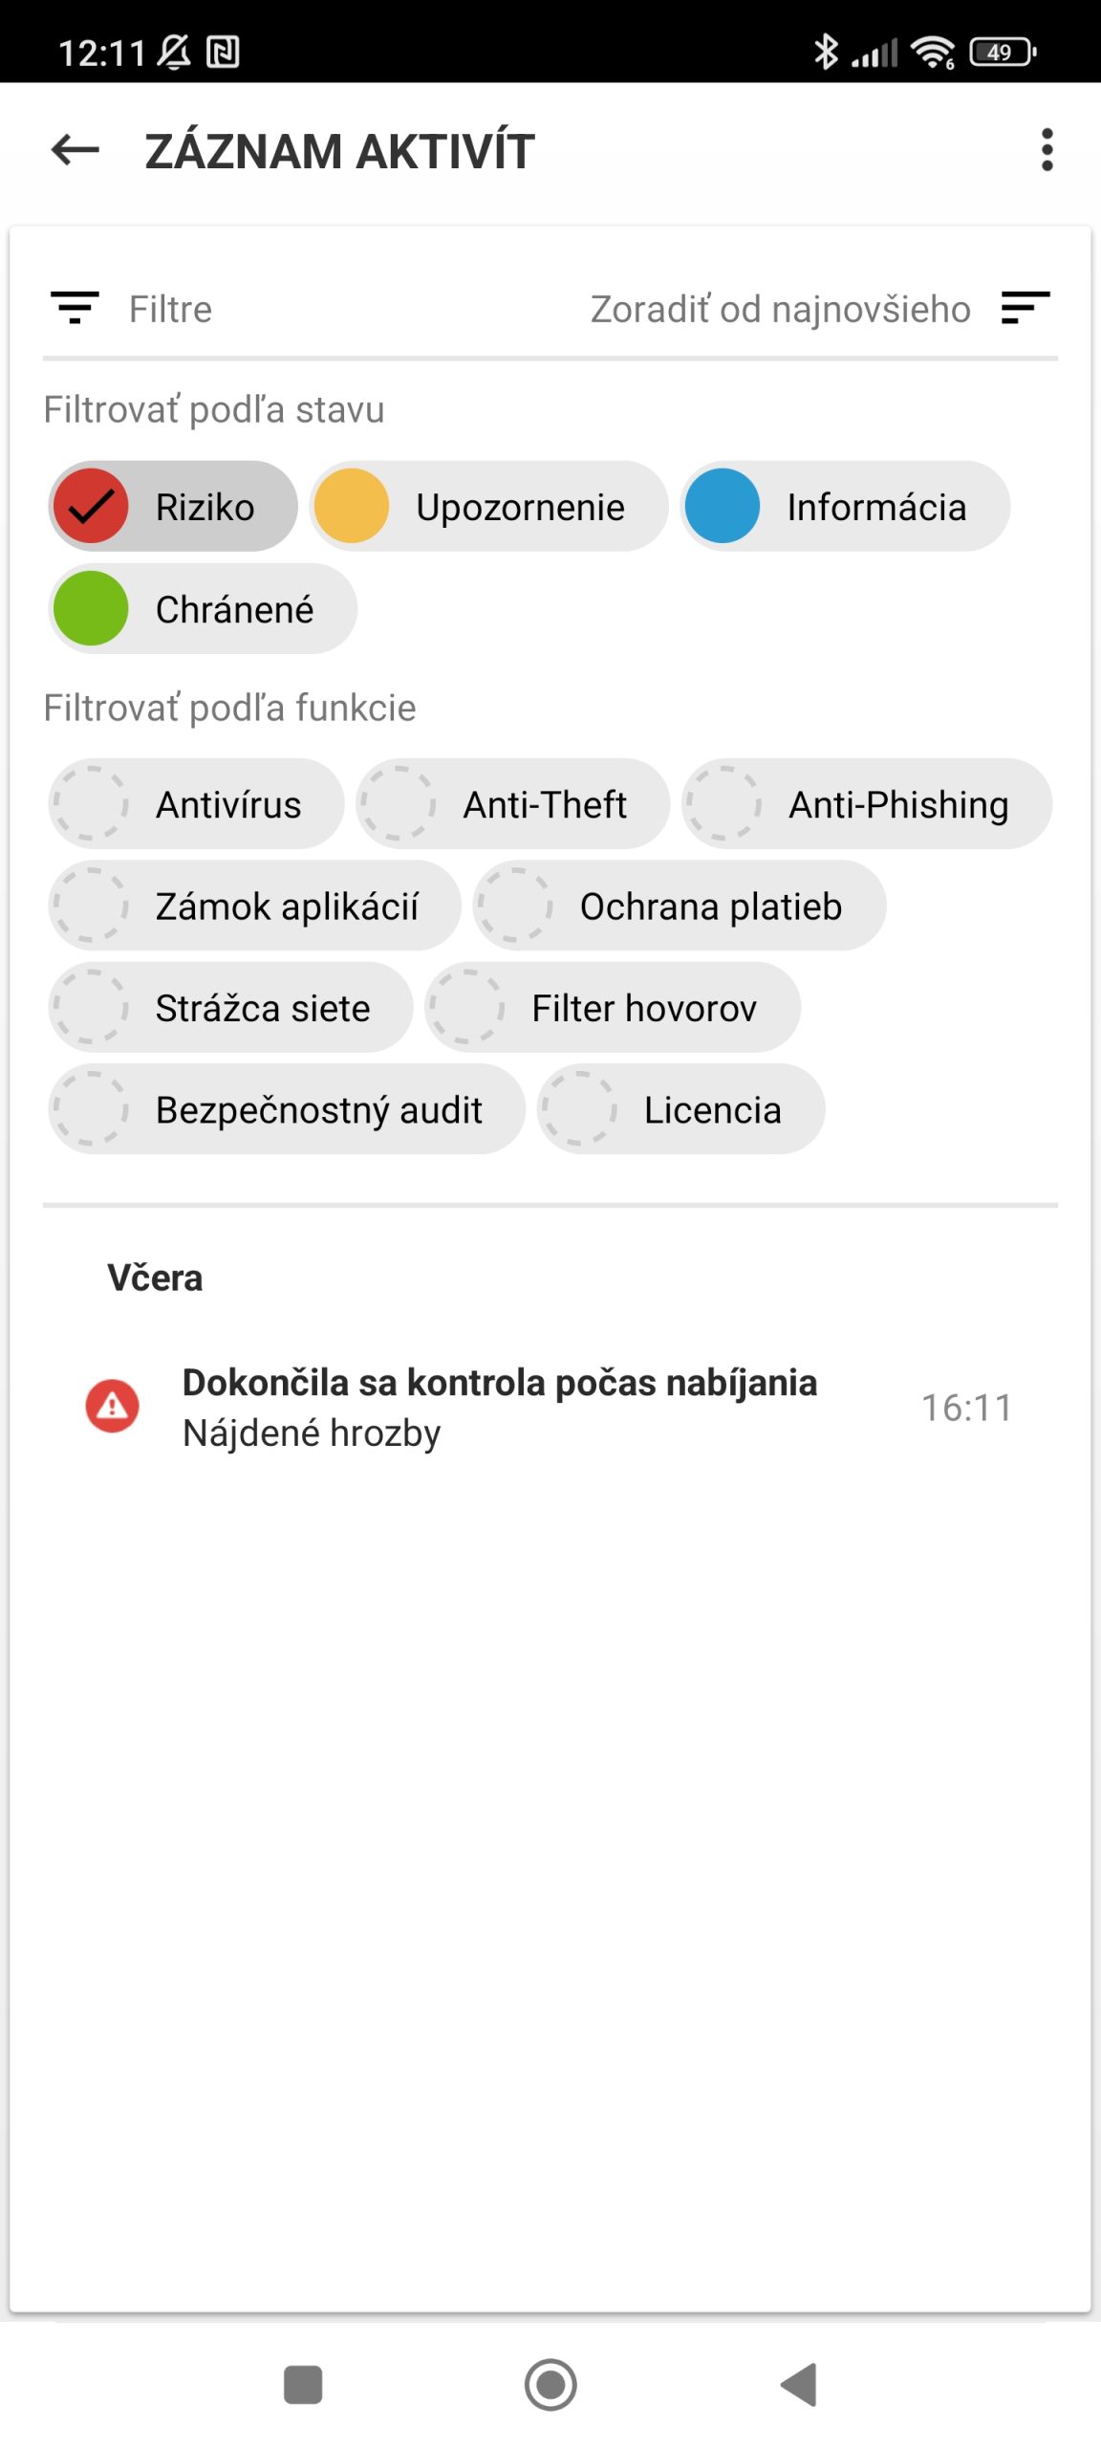Select the Anti-Theft function filter
Viewport: 1101px width, 2448px height.
tap(512, 804)
